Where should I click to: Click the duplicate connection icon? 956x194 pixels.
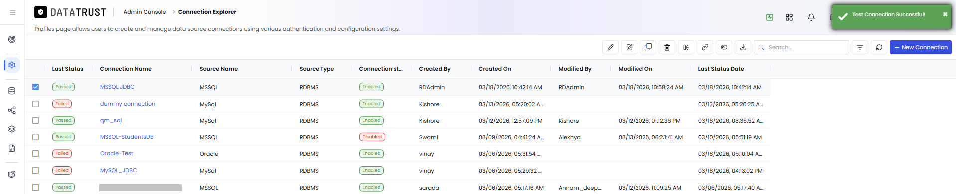[648, 47]
